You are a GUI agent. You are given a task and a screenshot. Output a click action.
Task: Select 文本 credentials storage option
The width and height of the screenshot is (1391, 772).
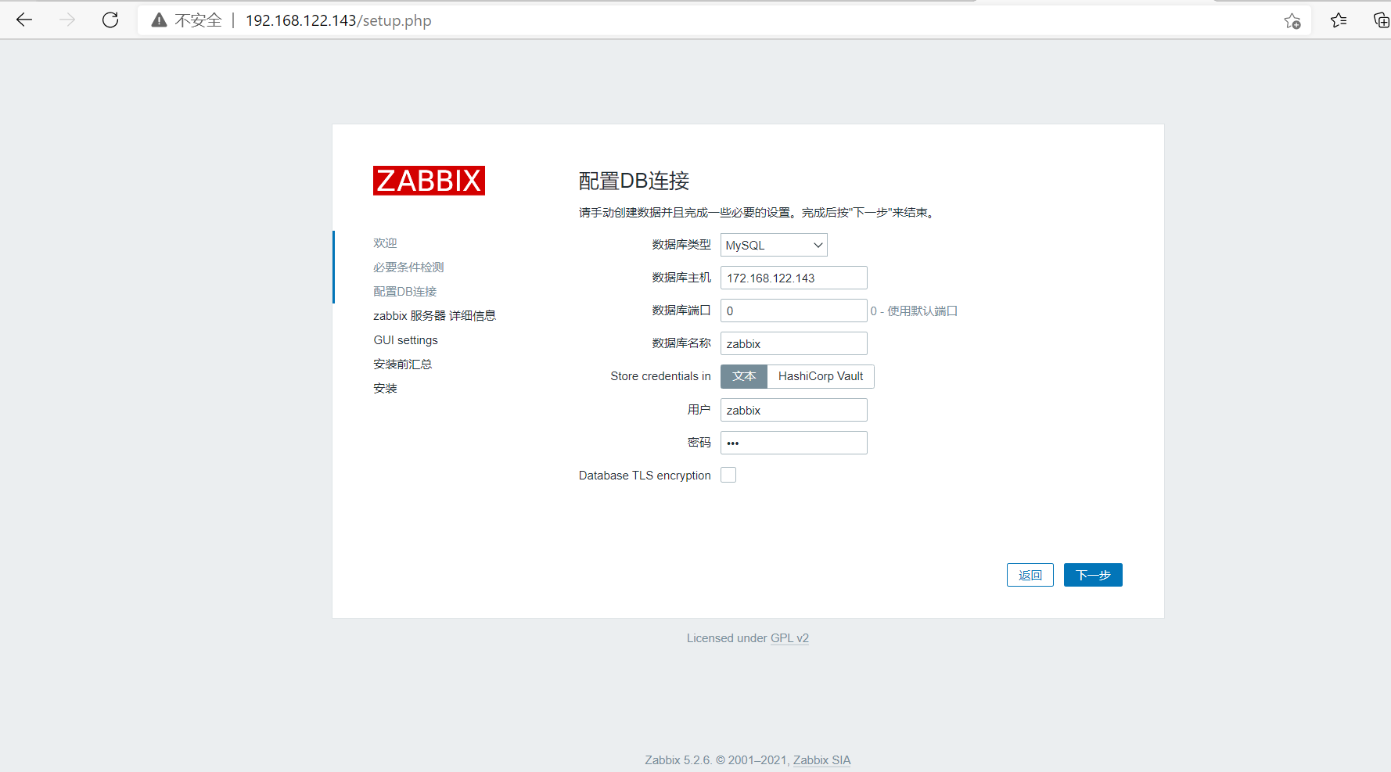coord(744,376)
